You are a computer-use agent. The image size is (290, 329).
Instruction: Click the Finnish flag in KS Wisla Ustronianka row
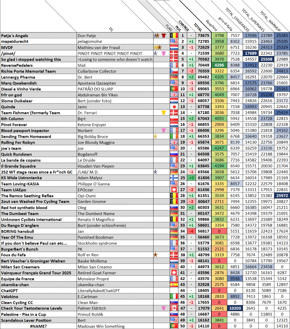pos(174,178)
